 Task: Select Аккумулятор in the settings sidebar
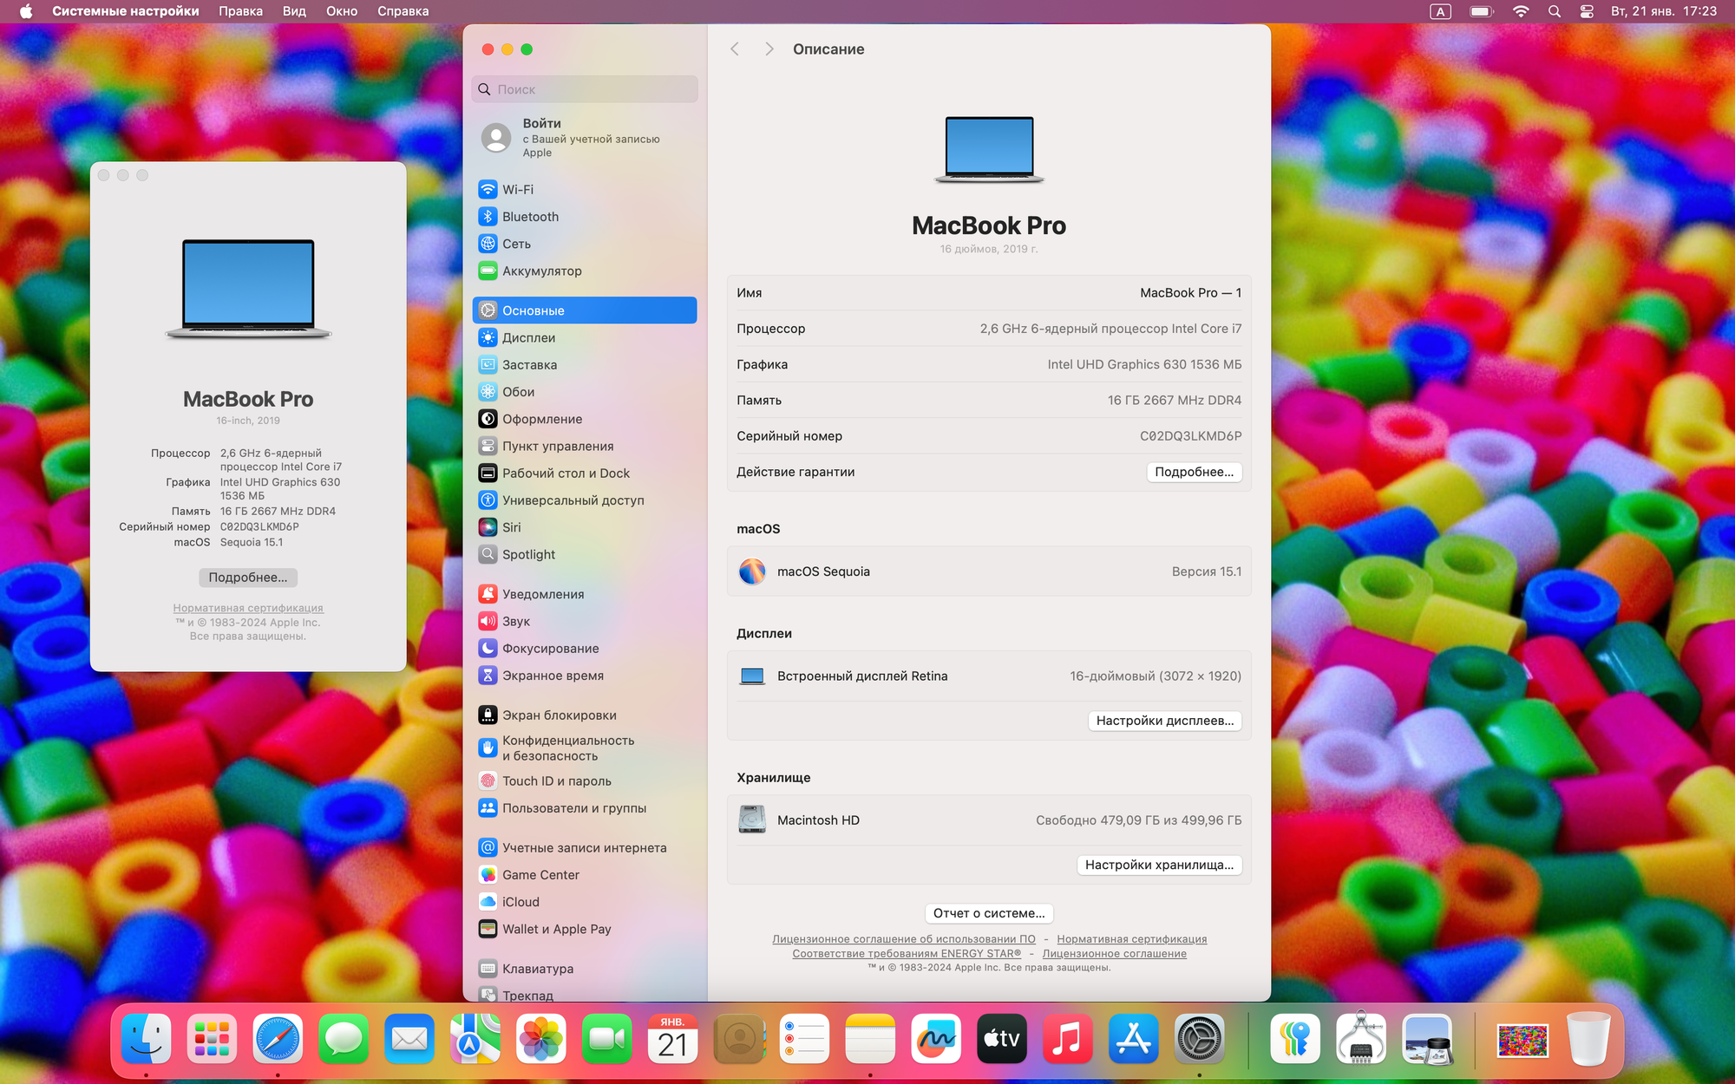click(542, 271)
